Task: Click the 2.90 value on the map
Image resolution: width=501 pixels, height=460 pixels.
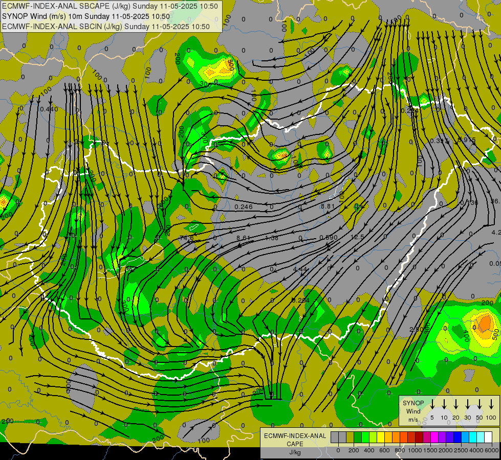Action: [x=417, y=330]
